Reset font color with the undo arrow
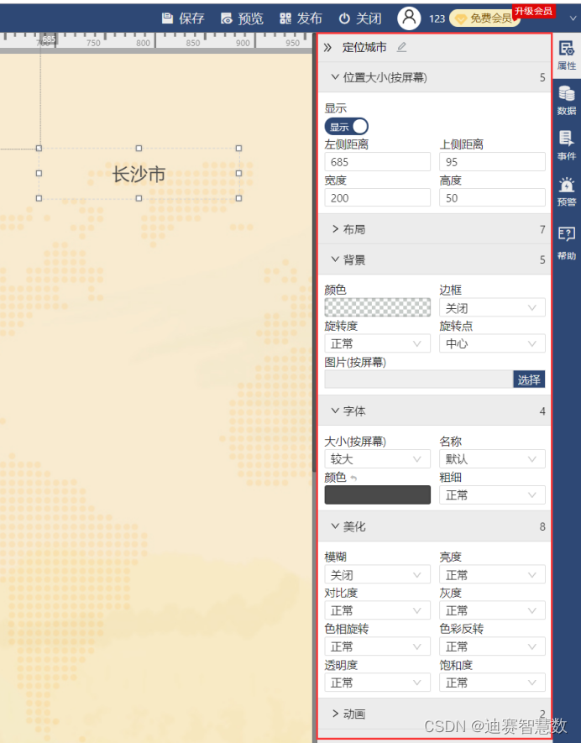 coord(353,479)
